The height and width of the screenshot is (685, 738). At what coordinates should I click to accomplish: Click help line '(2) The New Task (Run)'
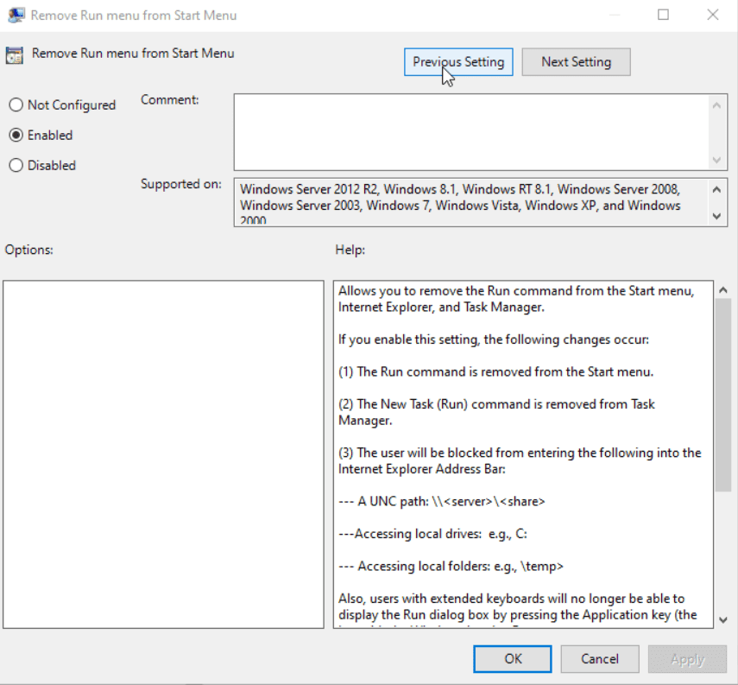click(496, 412)
